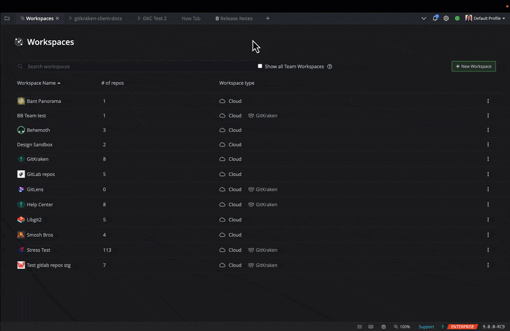
Task: Click the search magnifier icon
Action: 20,66
